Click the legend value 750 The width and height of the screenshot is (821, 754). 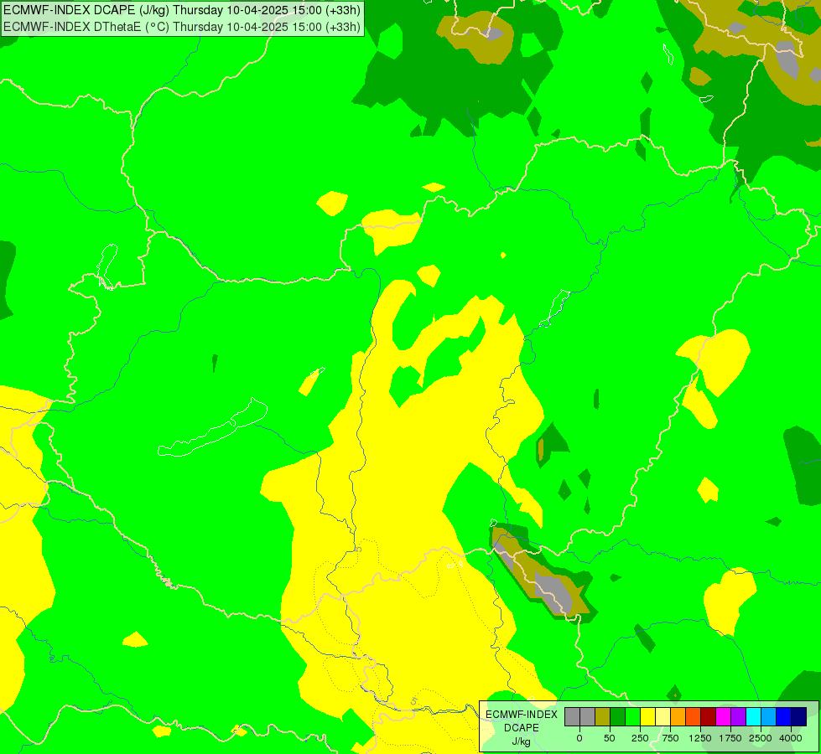click(x=670, y=738)
